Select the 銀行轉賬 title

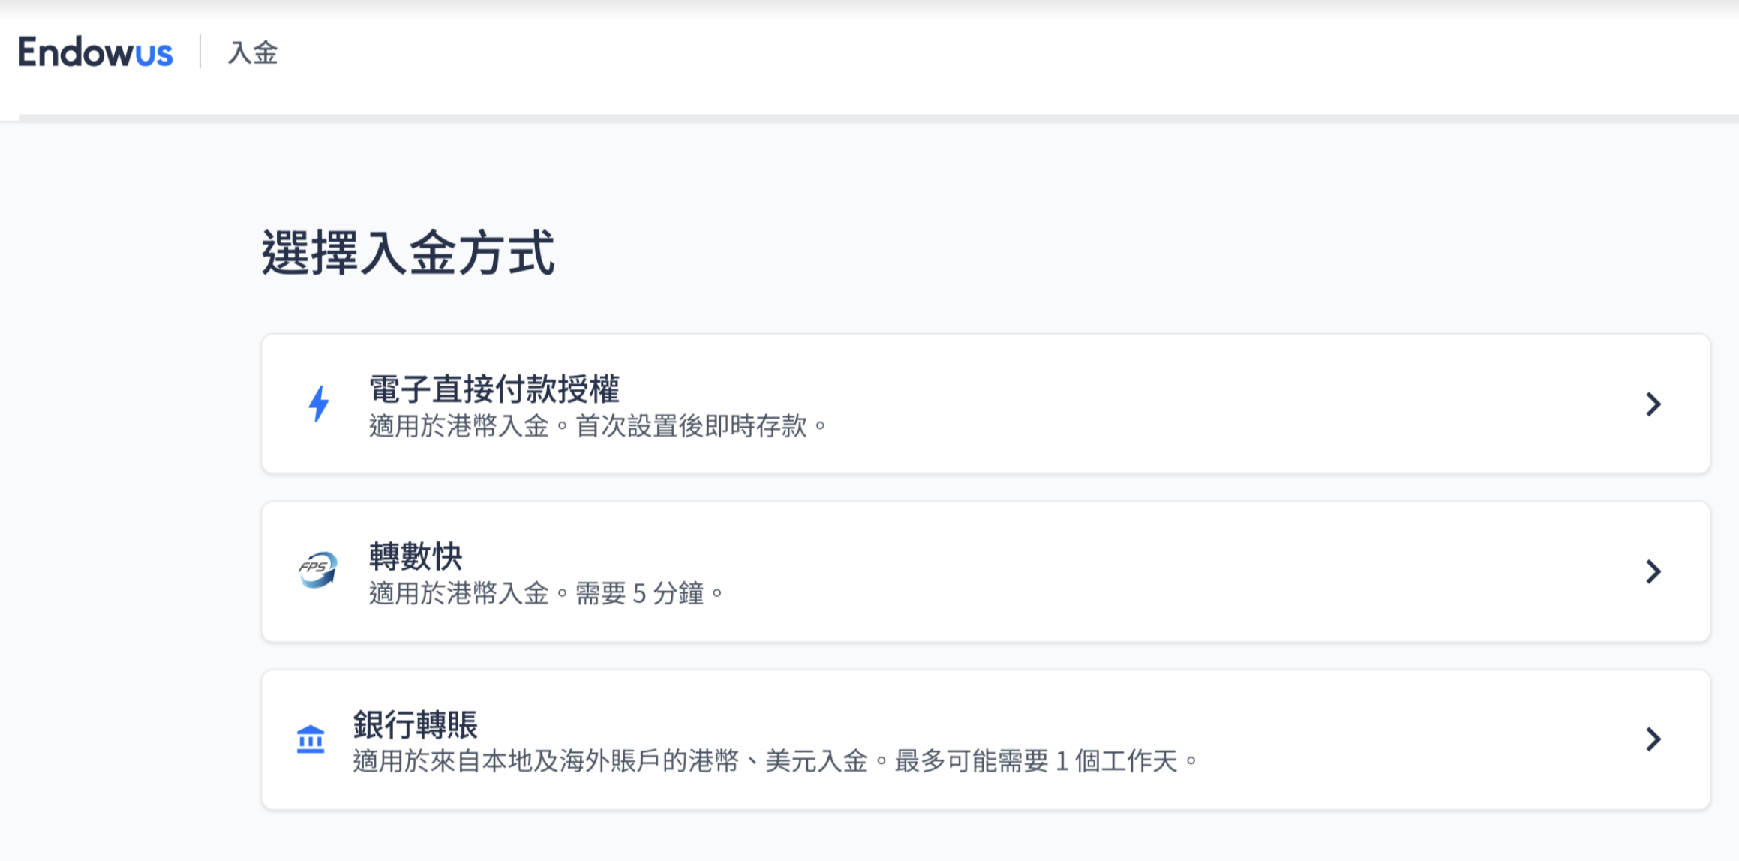(416, 724)
